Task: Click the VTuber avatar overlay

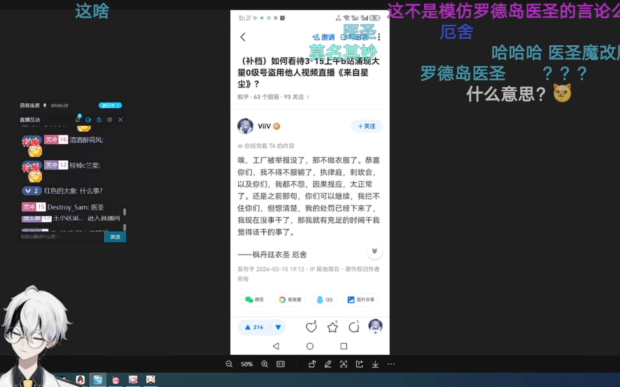Action: tap(36, 337)
